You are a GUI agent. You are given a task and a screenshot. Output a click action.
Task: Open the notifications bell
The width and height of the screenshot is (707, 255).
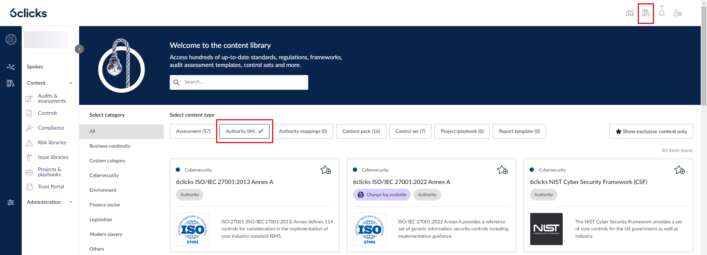pyautogui.click(x=662, y=13)
